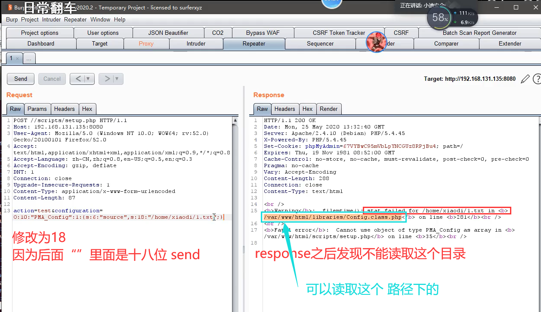Image resolution: width=541 pixels, height=312 pixels.
Task: Click the Content-Length: 288 response header
Action: pyautogui.click(x=297, y=178)
